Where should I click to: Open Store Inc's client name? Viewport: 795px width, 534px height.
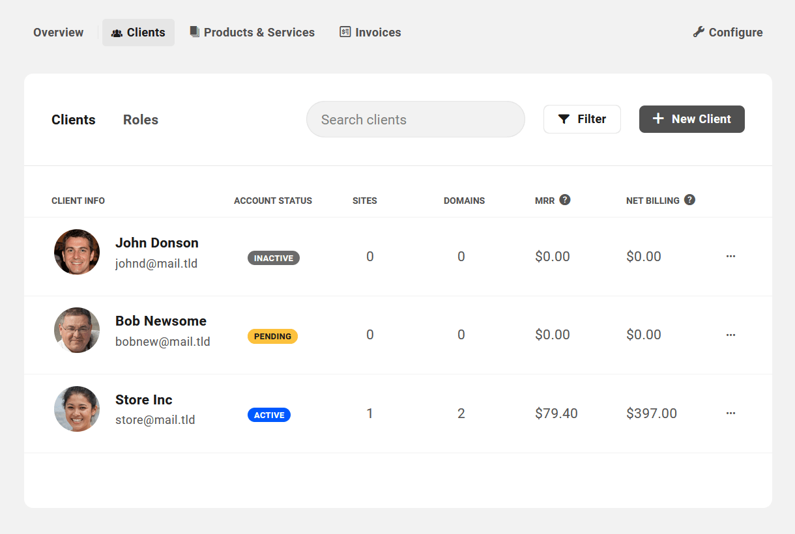point(144,400)
